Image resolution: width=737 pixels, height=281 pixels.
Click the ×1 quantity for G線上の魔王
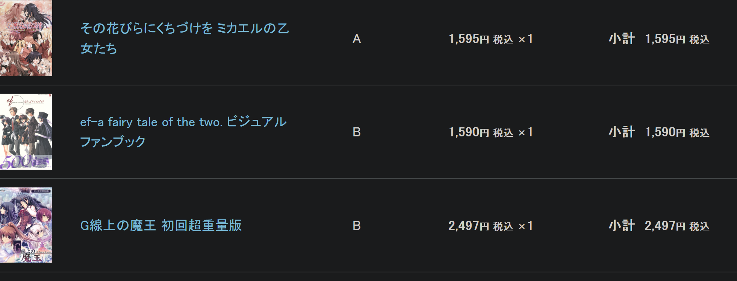click(526, 226)
